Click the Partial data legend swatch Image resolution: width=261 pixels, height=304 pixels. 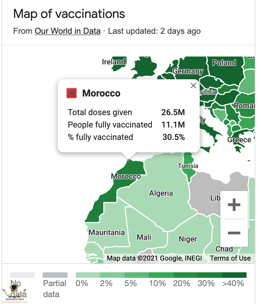coord(55,275)
